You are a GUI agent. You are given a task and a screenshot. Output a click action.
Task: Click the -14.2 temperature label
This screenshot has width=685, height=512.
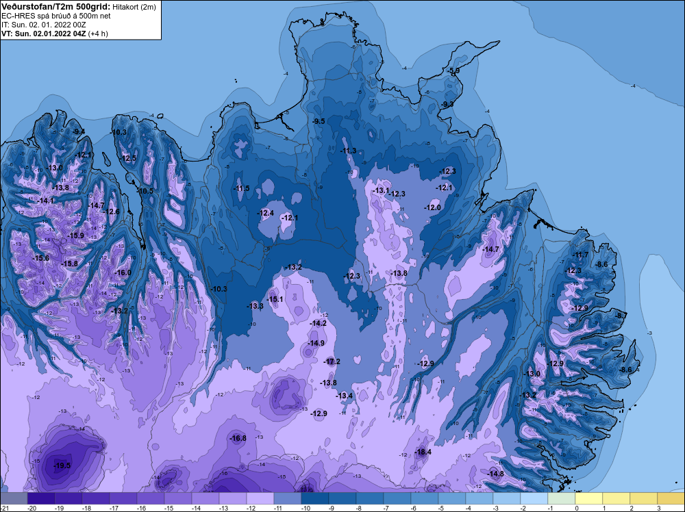[x=318, y=324]
